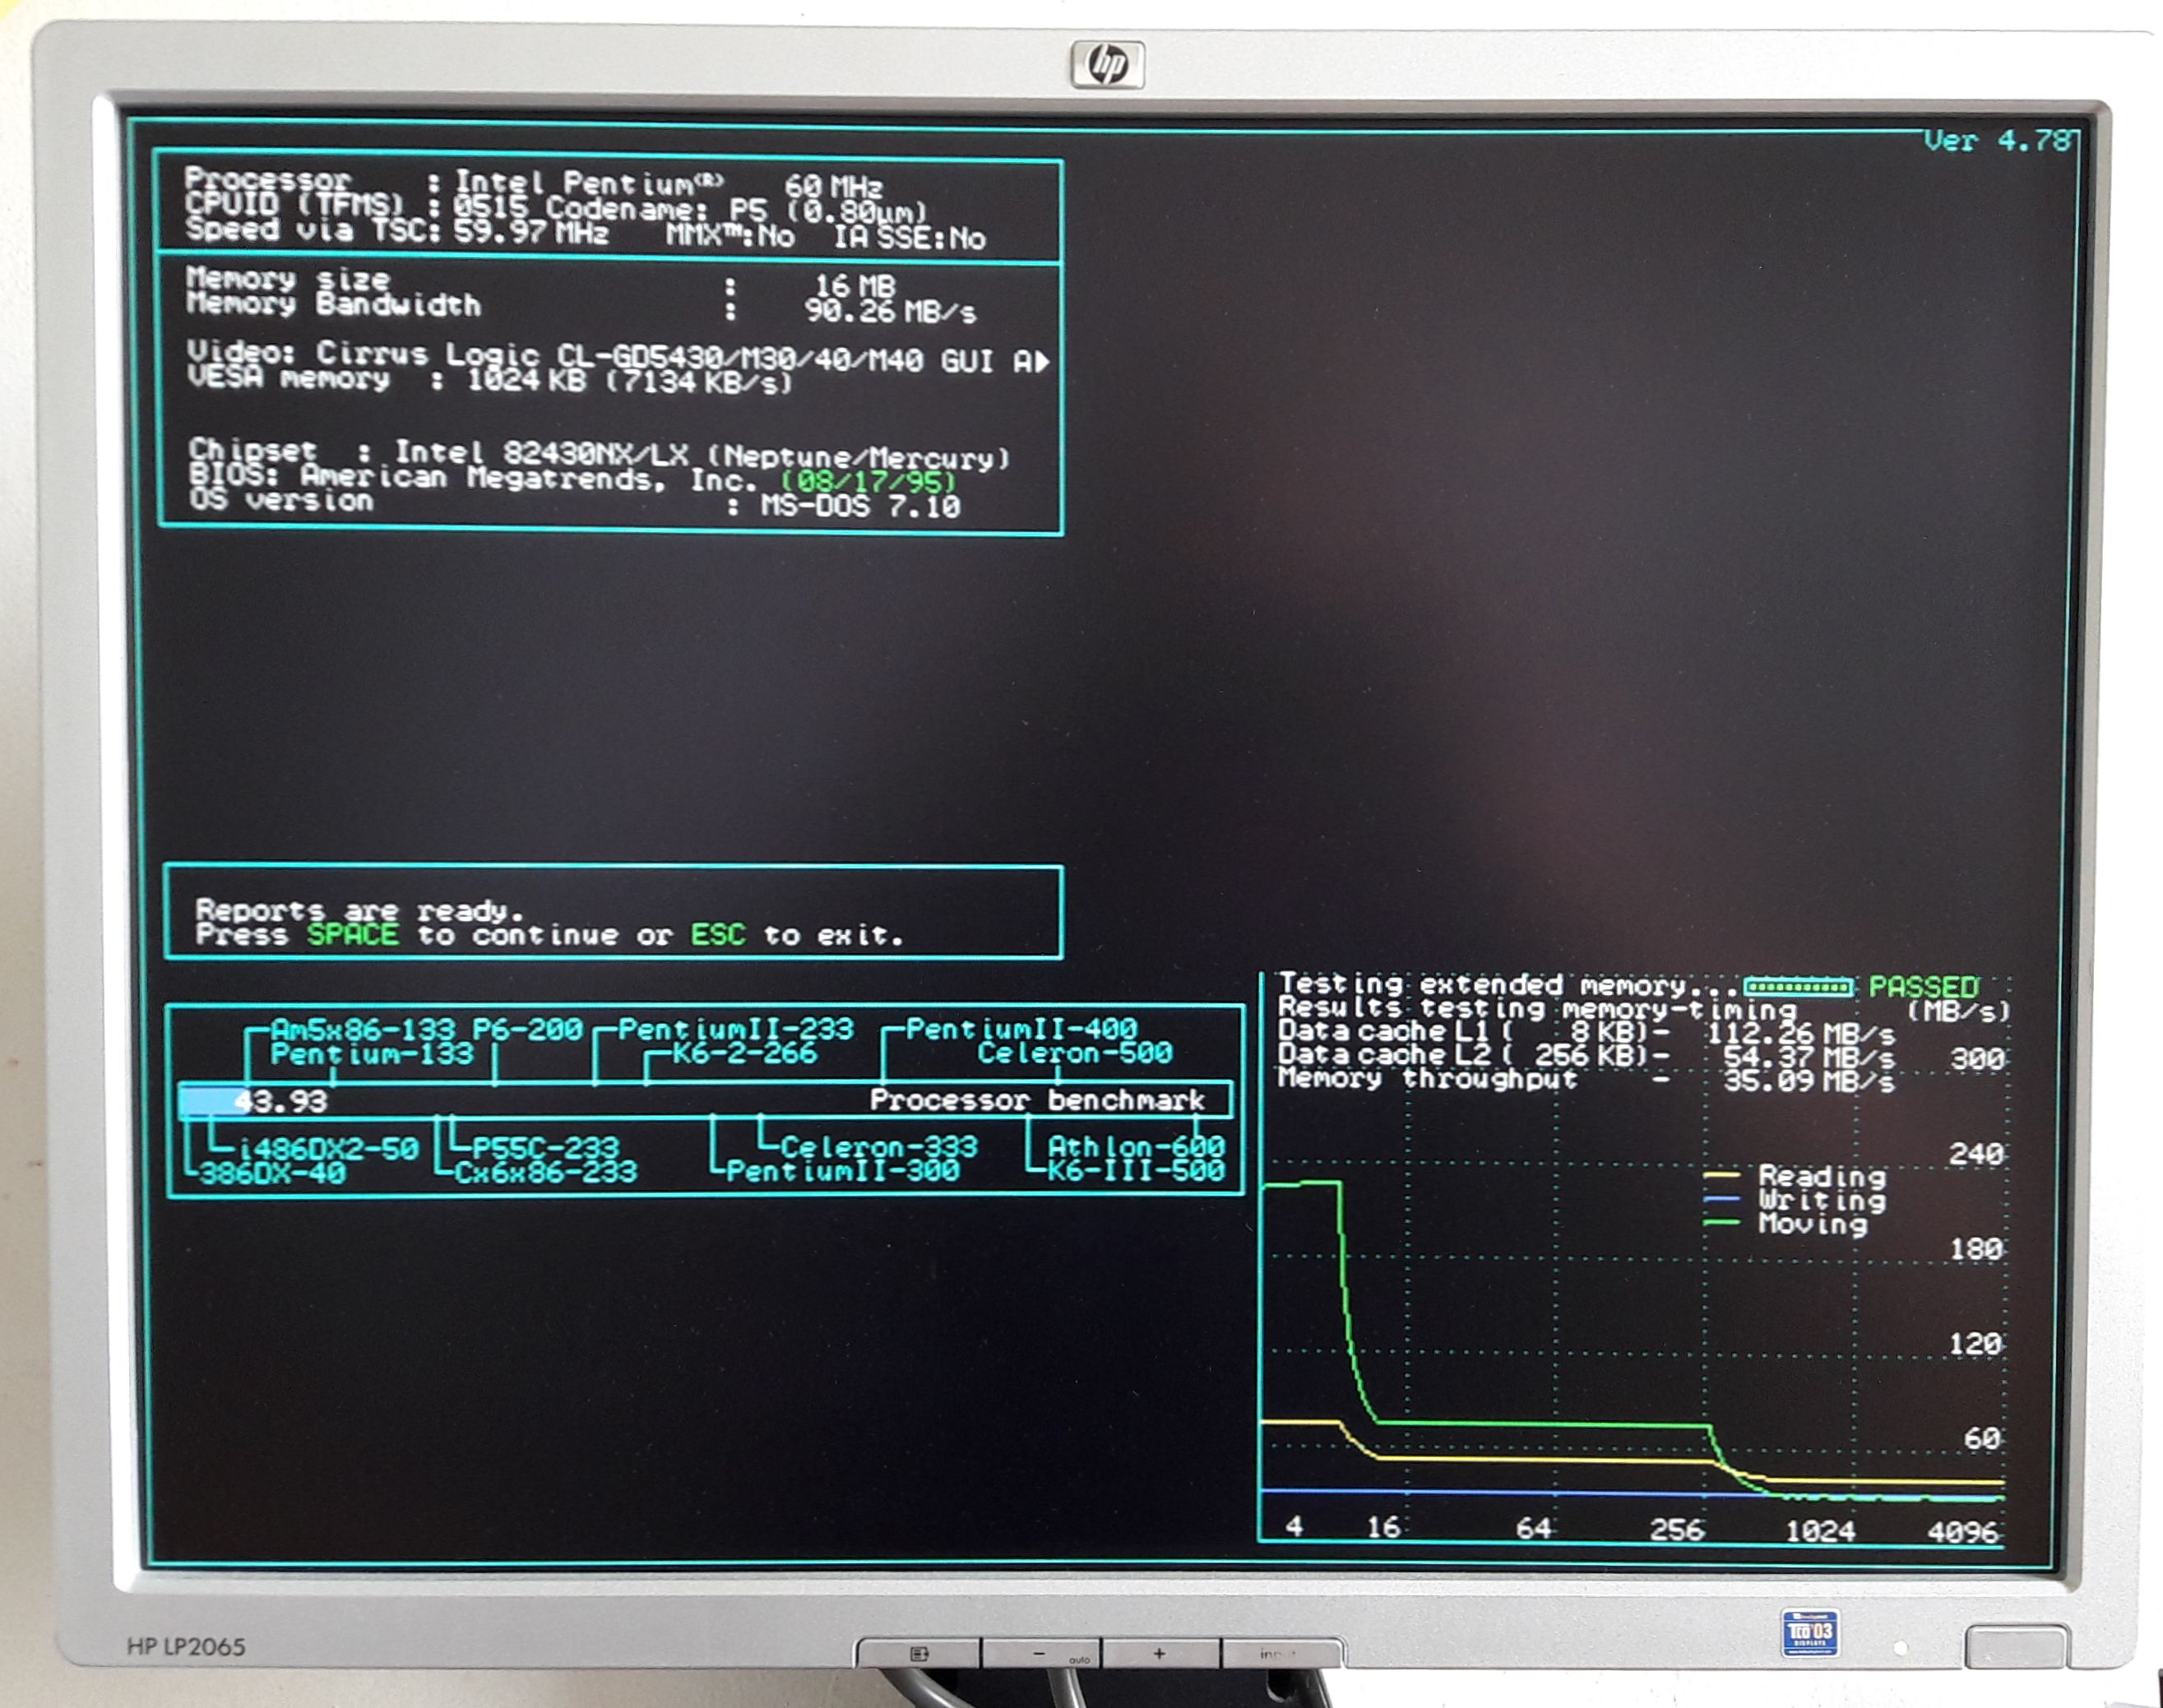This screenshot has width=2163, height=1708.
Task: Click the Athlon-600 reference marker
Action: (x=1136, y=1147)
